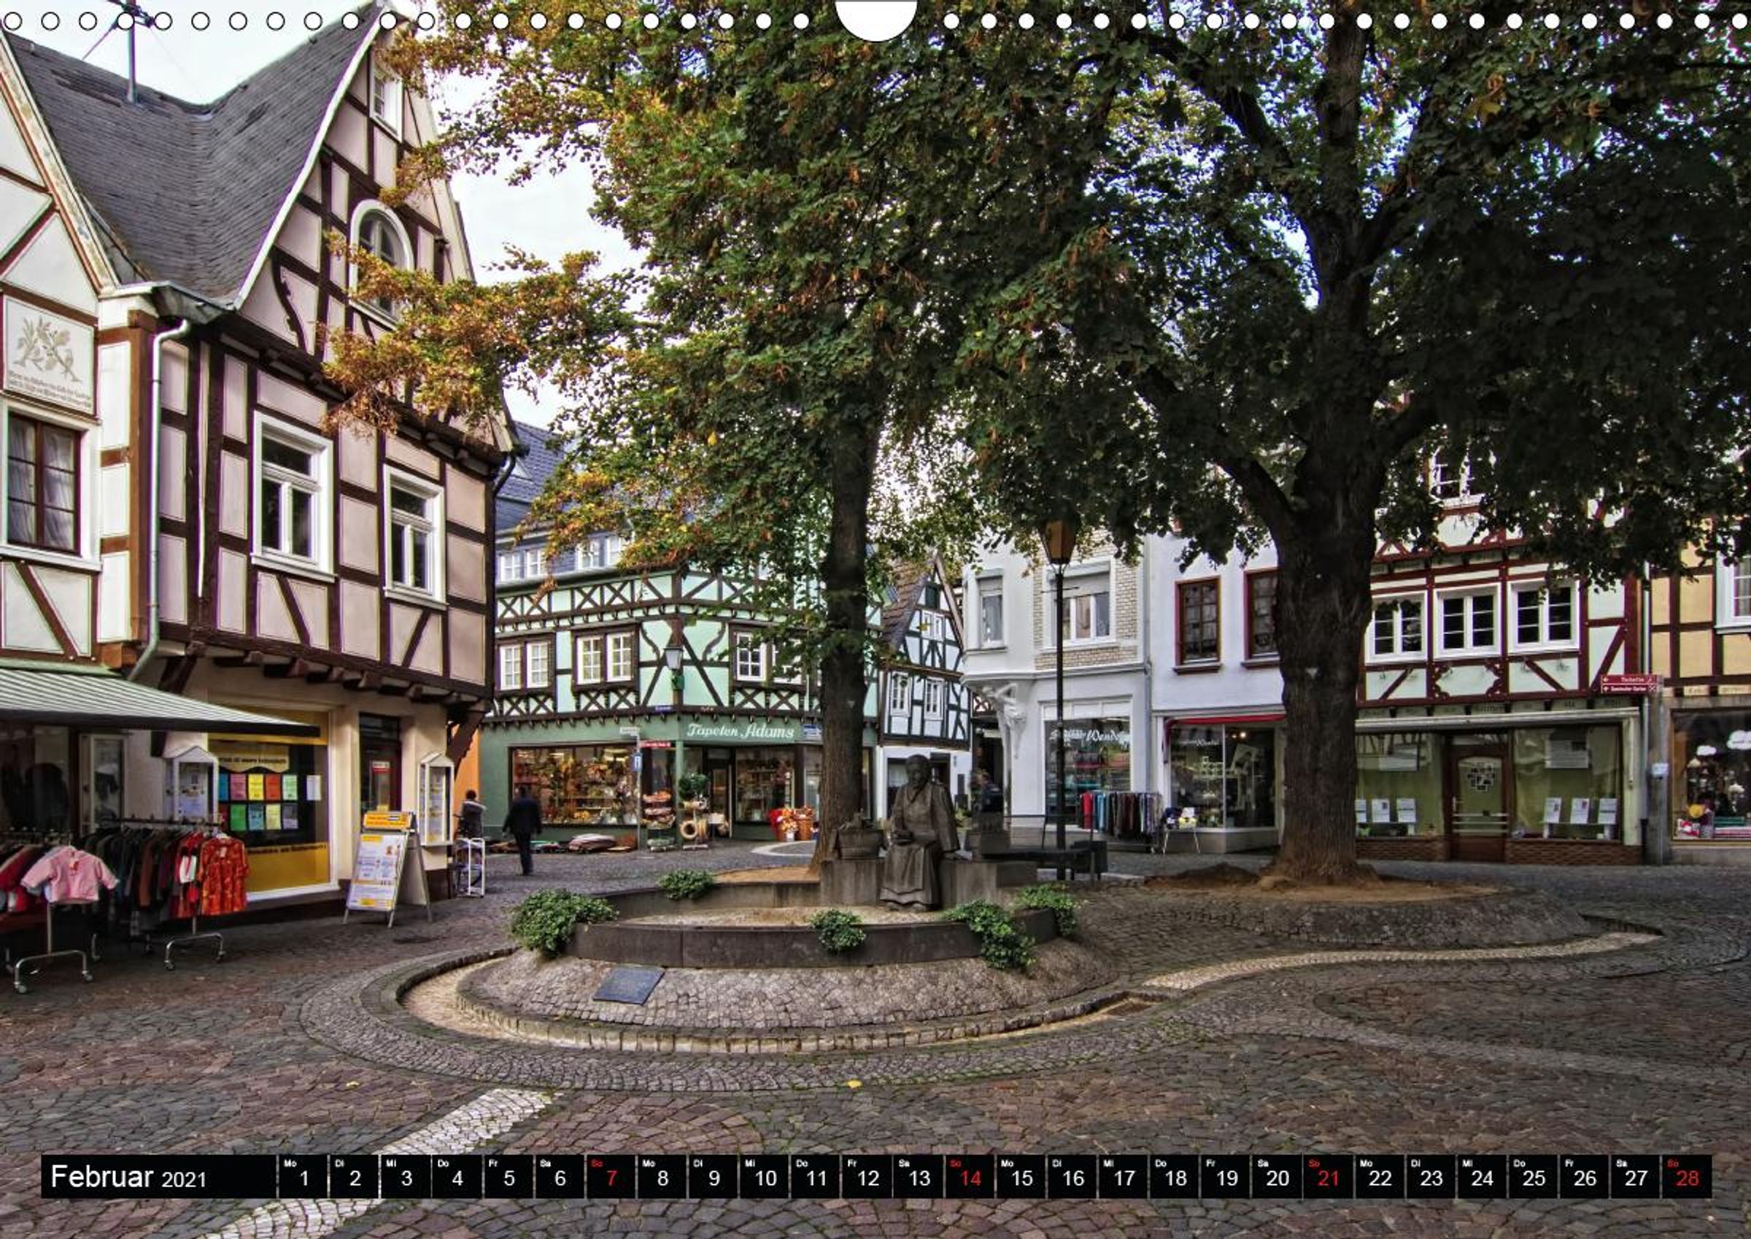This screenshot has width=1751, height=1239.
Task: Click the Tapeten Adams shop sign
Action: tap(740, 731)
